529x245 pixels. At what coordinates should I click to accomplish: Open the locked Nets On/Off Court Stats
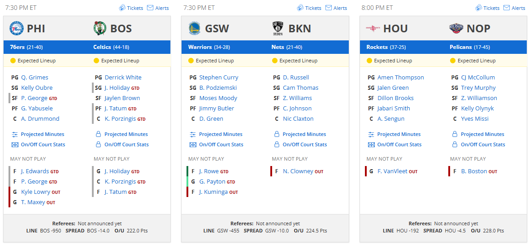coord(304,144)
